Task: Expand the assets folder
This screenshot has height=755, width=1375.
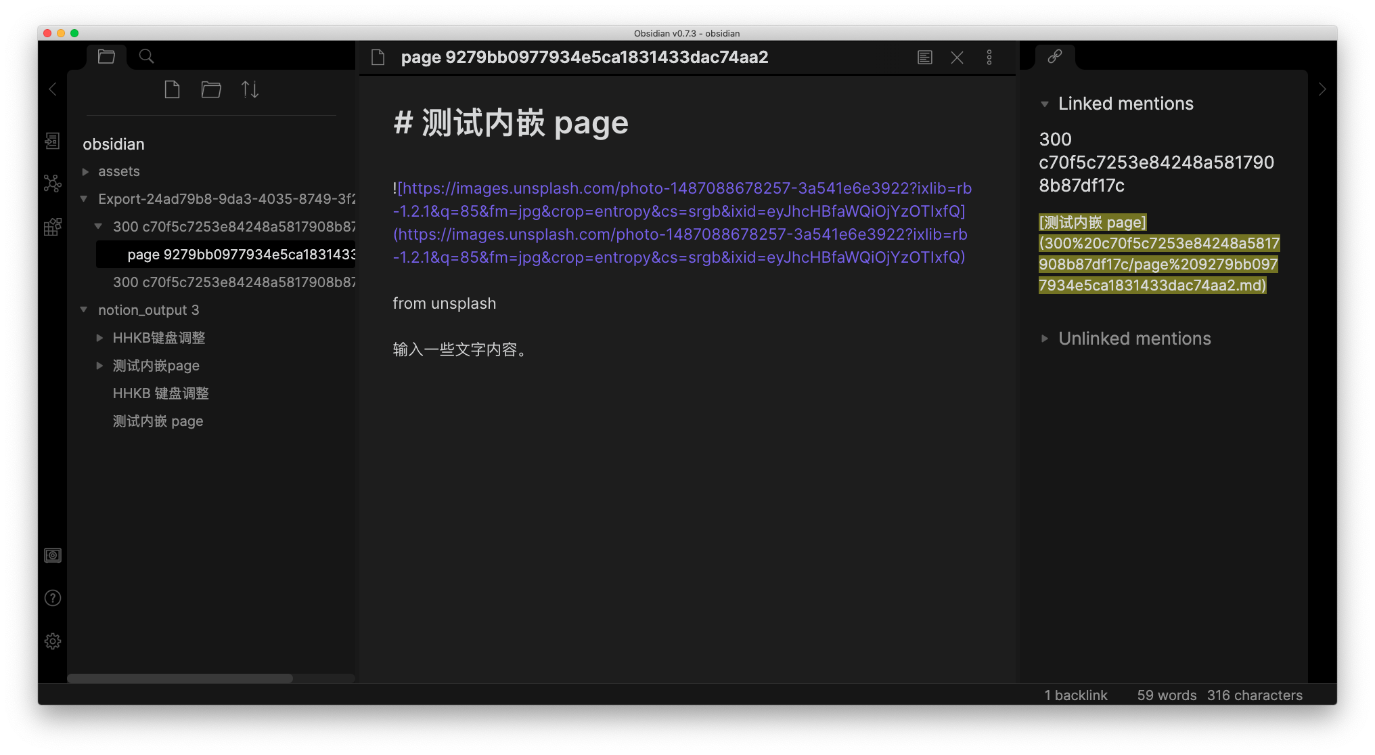Action: [x=86, y=172]
